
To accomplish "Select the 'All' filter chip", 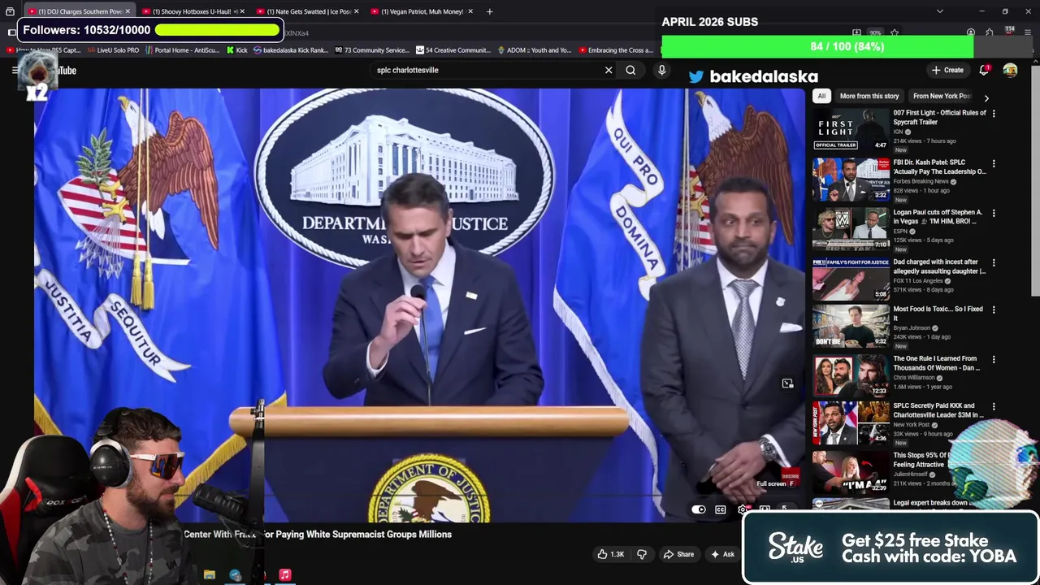I will (821, 96).
